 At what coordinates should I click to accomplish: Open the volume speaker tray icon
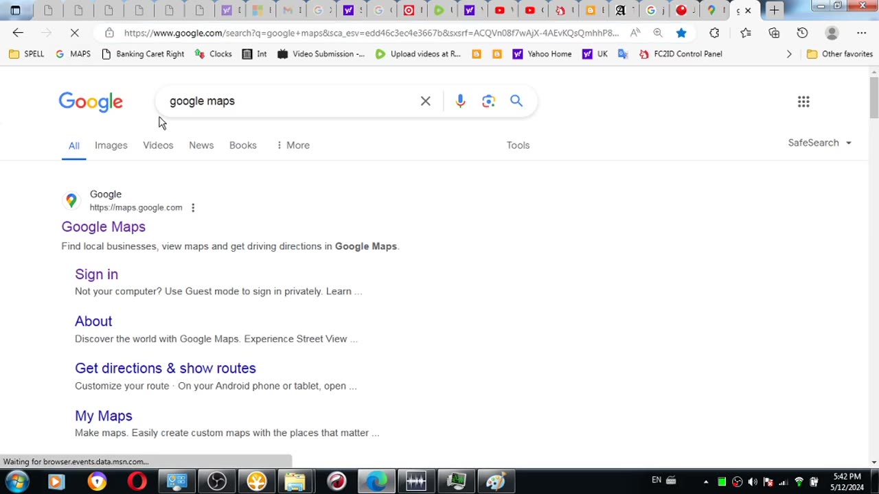(x=753, y=482)
